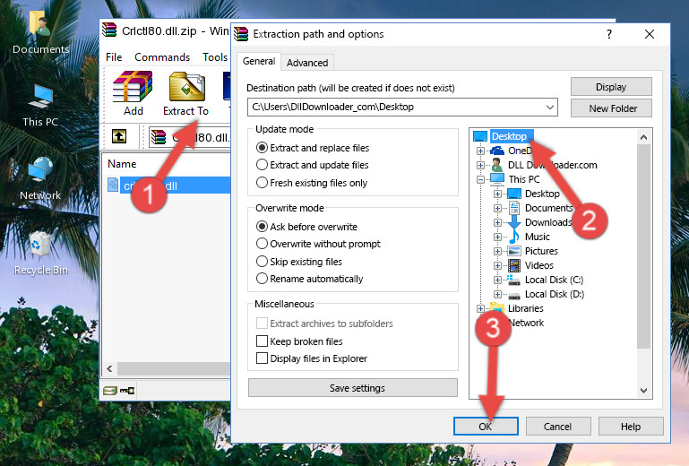The width and height of the screenshot is (689, 466).
Task: Click the Cancel button
Action: 557,426
